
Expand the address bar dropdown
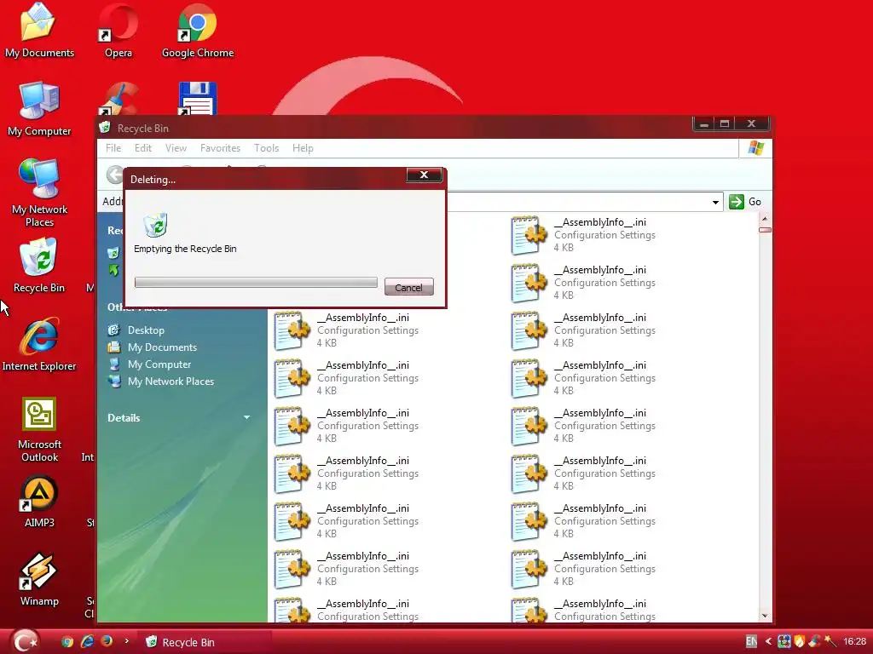(715, 202)
